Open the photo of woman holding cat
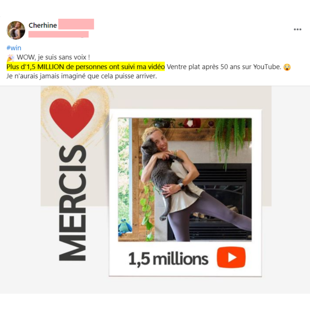Screen dimensions: 310x310 coord(185,180)
